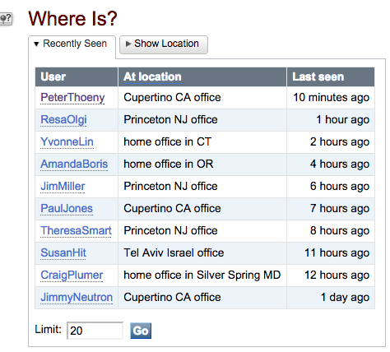Open CraigPlumer user link
The image size is (390, 352).
click(72, 276)
